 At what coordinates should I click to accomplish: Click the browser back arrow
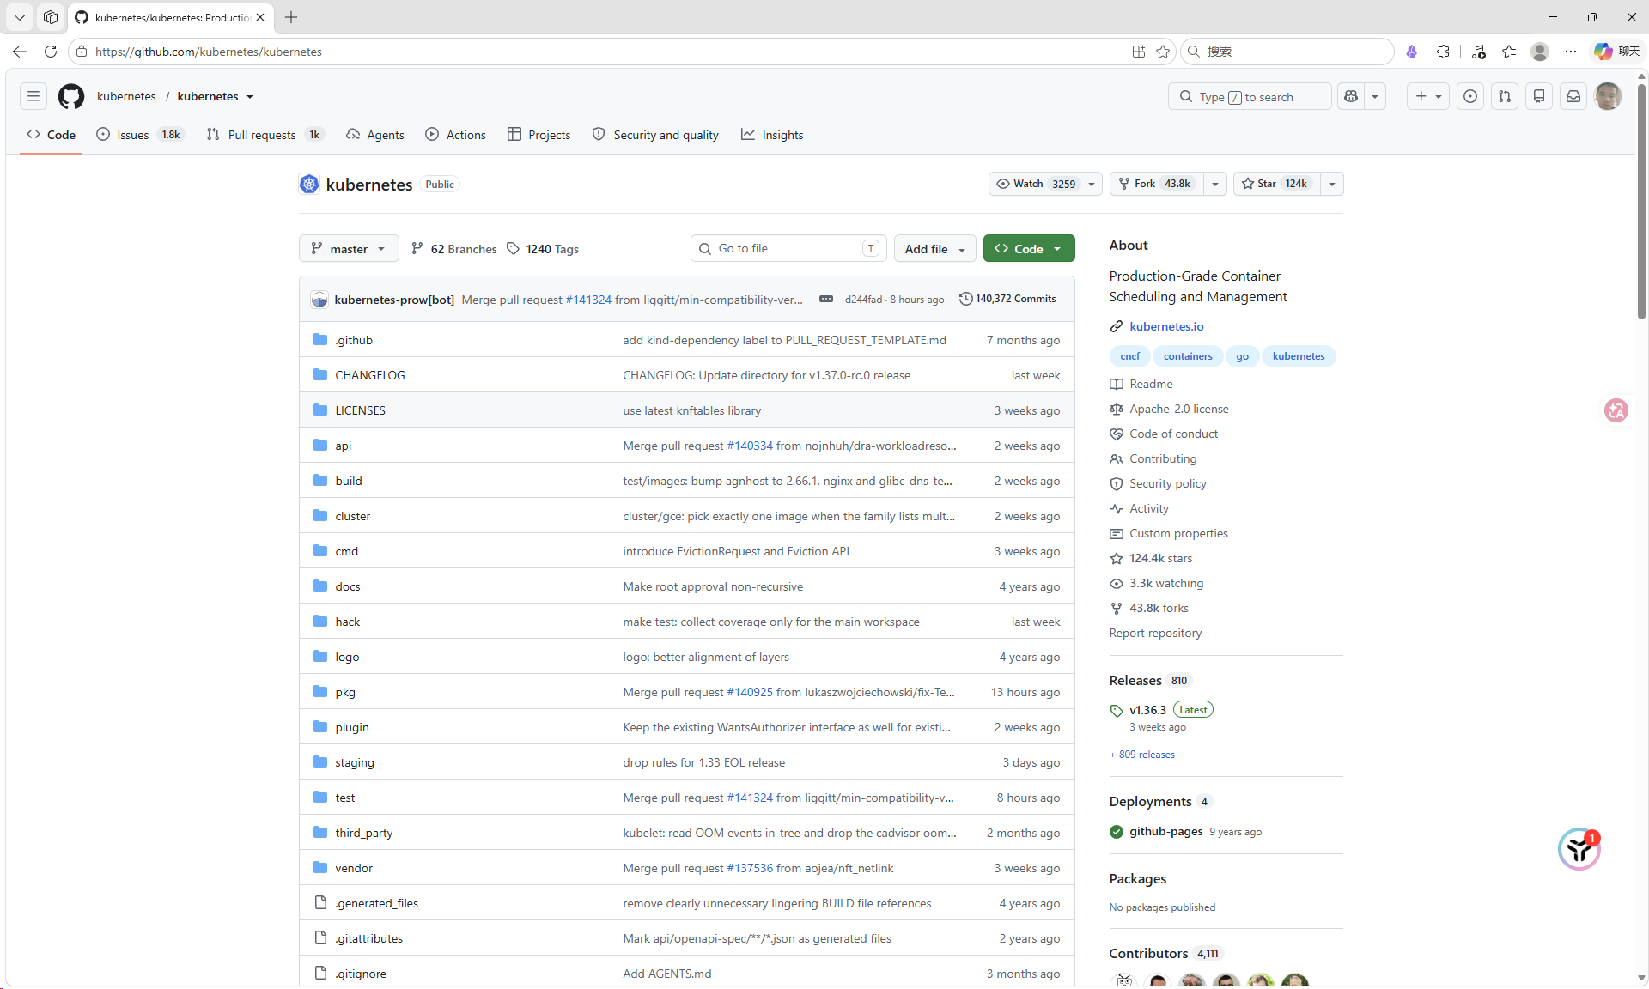[20, 52]
